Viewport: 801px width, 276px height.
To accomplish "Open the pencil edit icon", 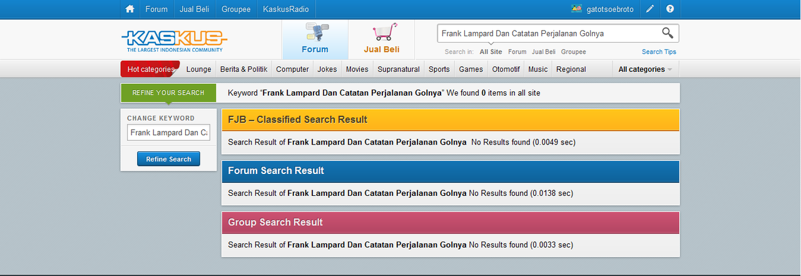I will pyautogui.click(x=650, y=9).
